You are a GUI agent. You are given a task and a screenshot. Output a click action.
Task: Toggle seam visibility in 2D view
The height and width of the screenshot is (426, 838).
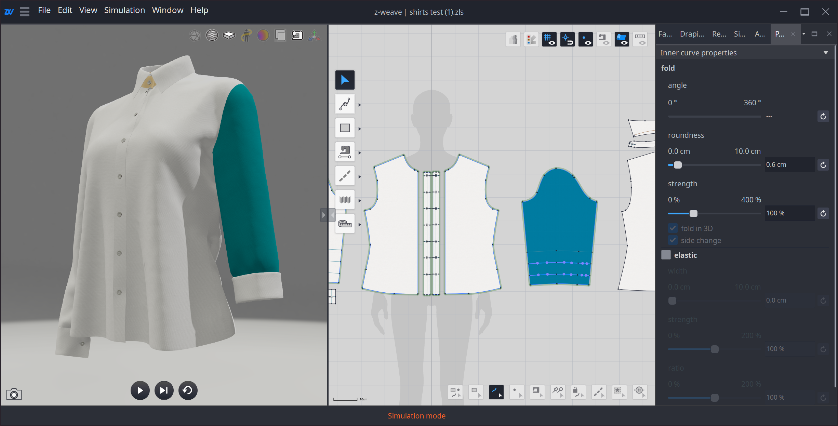pyautogui.click(x=604, y=39)
